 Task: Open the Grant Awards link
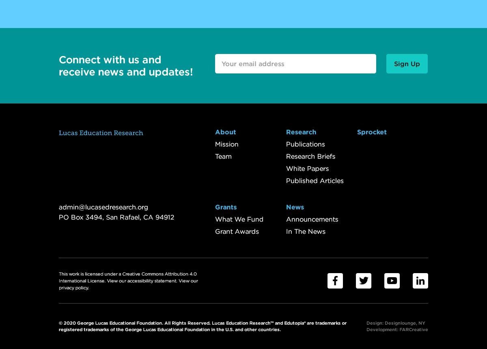coord(237,231)
